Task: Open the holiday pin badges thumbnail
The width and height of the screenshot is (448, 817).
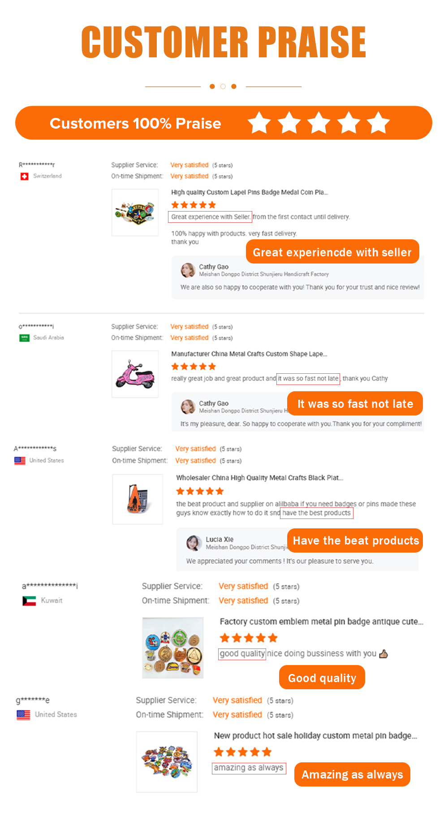Action: point(167,762)
